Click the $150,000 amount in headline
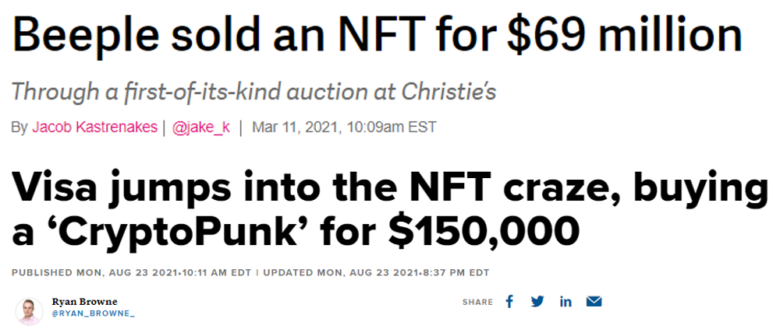 484,229
